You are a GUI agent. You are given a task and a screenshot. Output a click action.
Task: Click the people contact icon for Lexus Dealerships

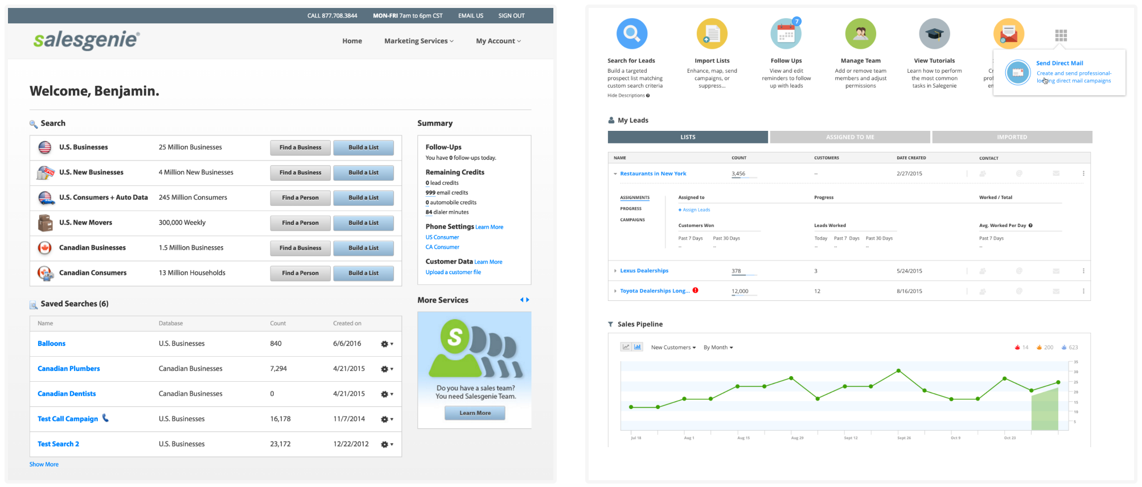(982, 271)
